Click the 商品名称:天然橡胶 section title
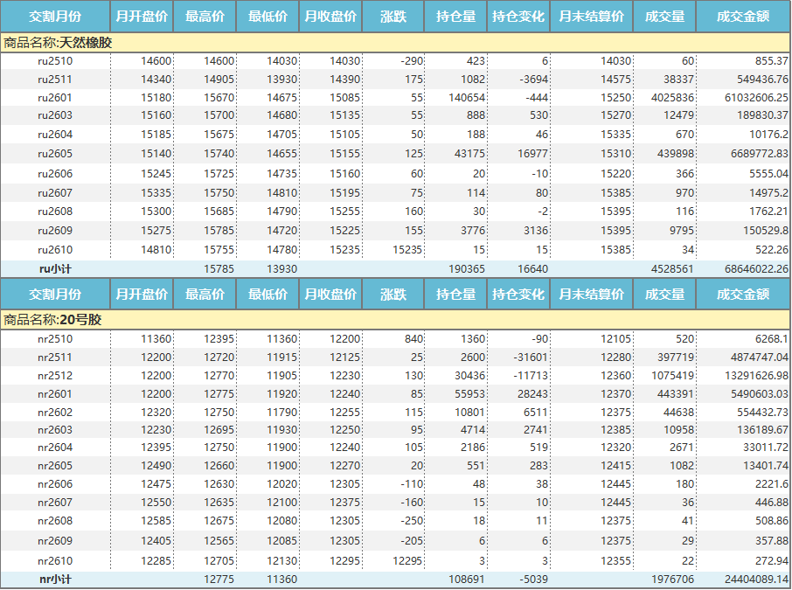 (58, 42)
